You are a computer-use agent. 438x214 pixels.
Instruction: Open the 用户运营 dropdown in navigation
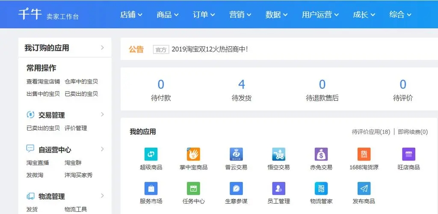[x=320, y=15]
